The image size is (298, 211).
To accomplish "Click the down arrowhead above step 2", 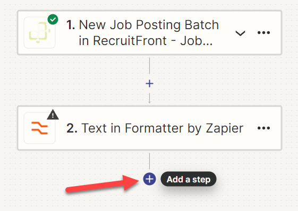I will pyautogui.click(x=150, y=102).
